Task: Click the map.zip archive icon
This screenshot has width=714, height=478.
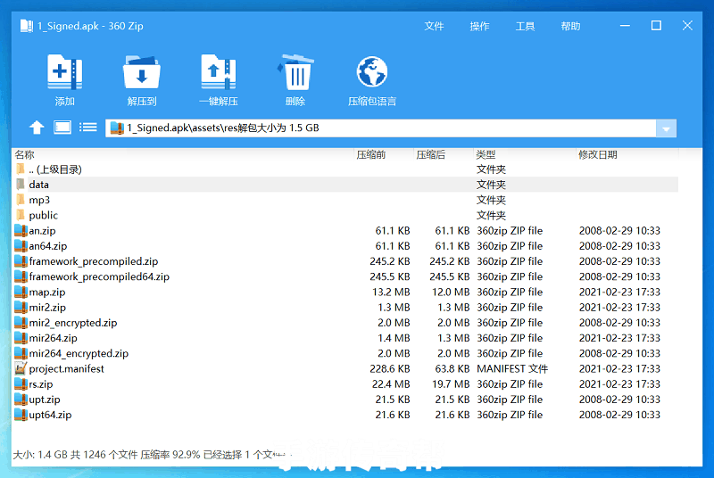Action: [x=21, y=292]
